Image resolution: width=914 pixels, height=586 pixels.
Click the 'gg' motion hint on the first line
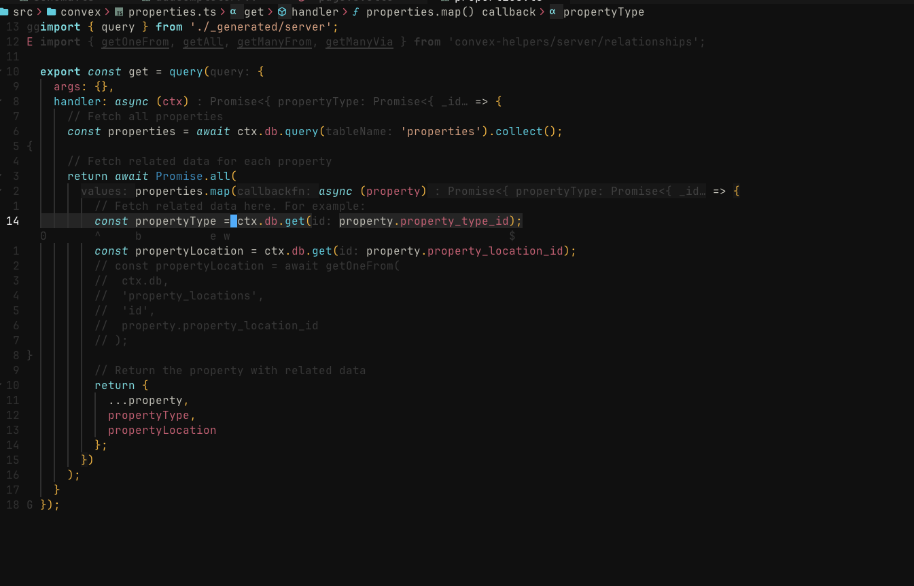(33, 27)
